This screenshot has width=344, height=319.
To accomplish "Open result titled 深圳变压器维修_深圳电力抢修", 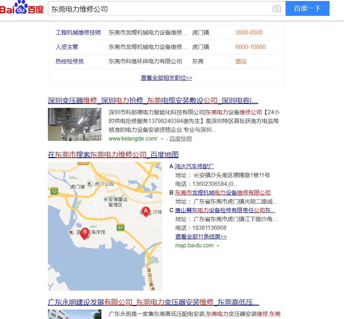I will (x=153, y=100).
